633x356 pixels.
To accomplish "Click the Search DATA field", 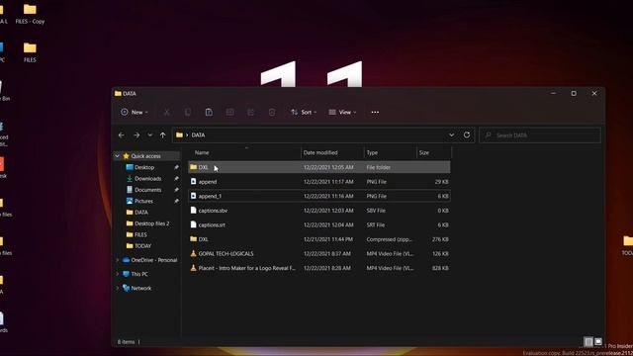I will tap(540, 135).
